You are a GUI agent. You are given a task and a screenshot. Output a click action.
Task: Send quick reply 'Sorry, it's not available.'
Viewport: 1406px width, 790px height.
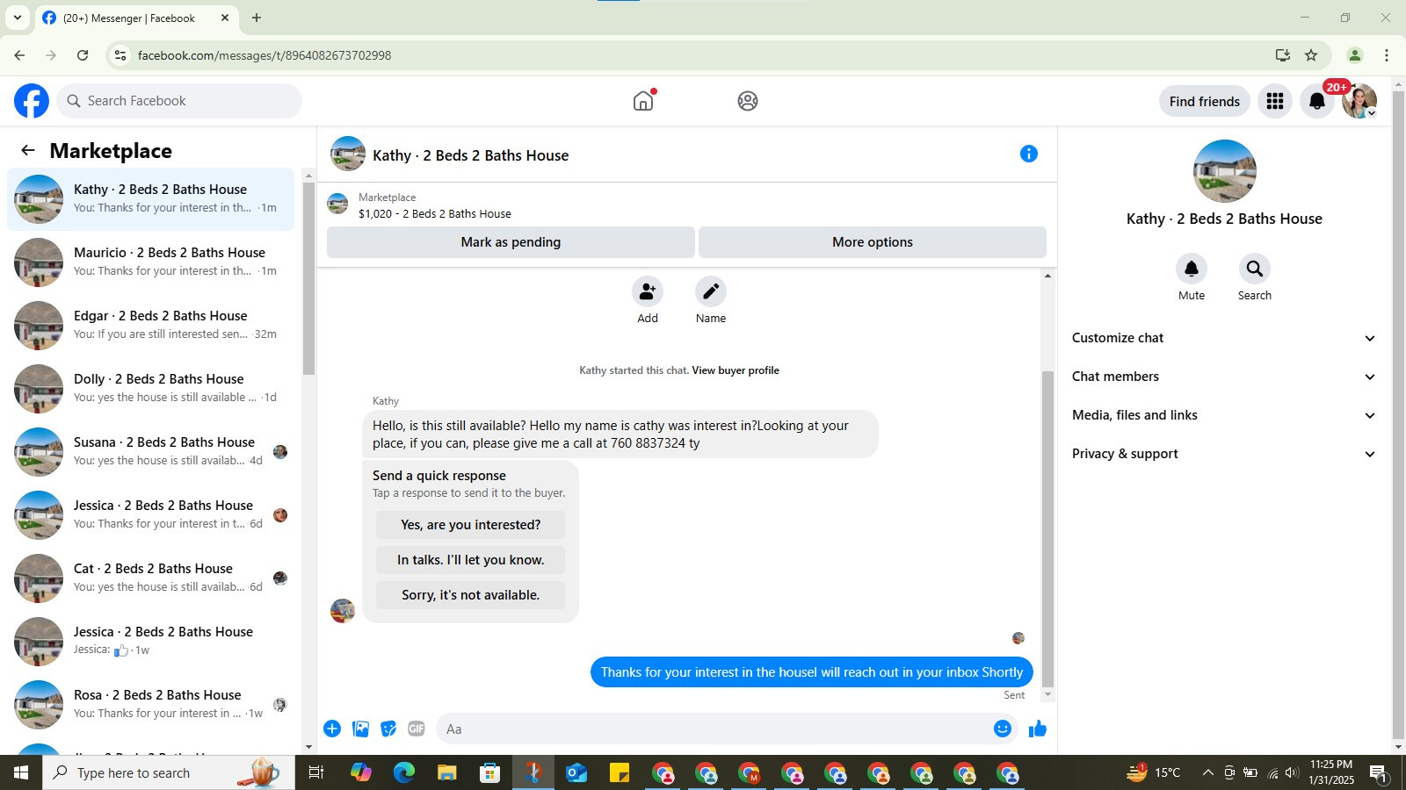471,595
